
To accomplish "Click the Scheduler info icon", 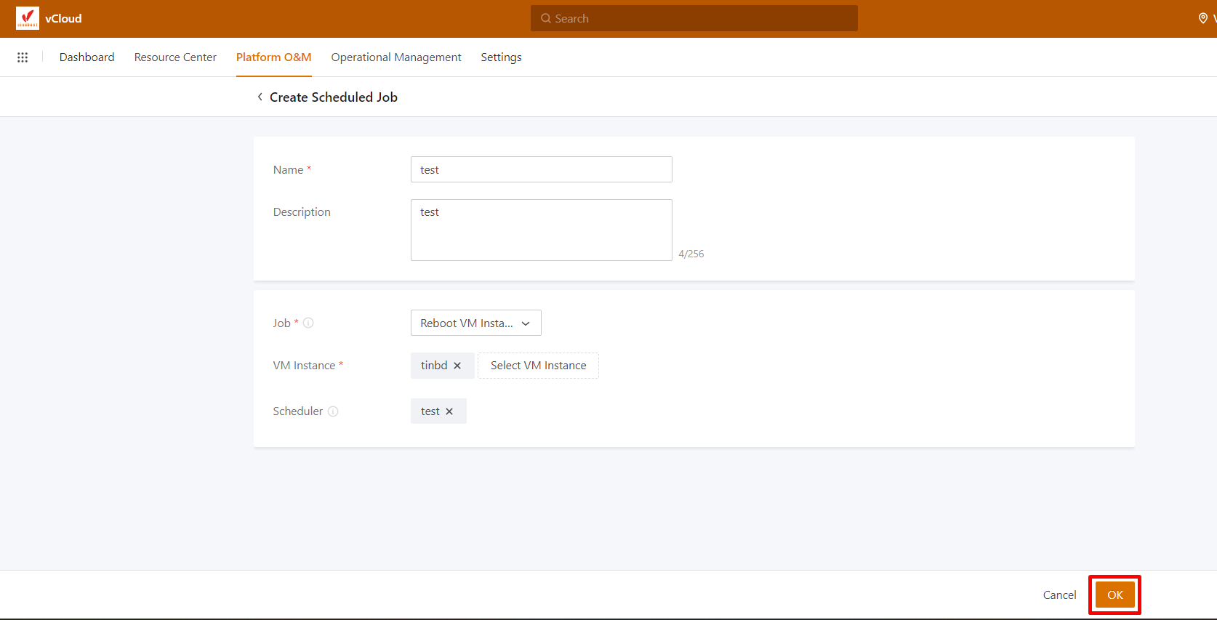I will coord(333,411).
